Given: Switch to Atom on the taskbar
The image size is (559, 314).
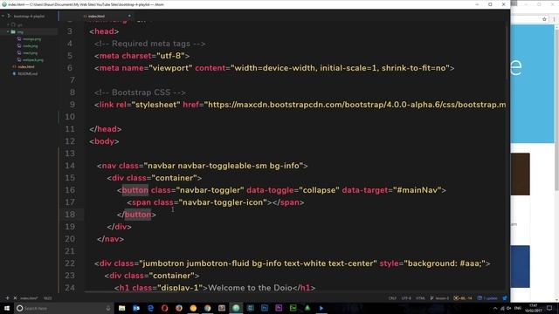Looking at the screenshot, I should click(x=236, y=308).
